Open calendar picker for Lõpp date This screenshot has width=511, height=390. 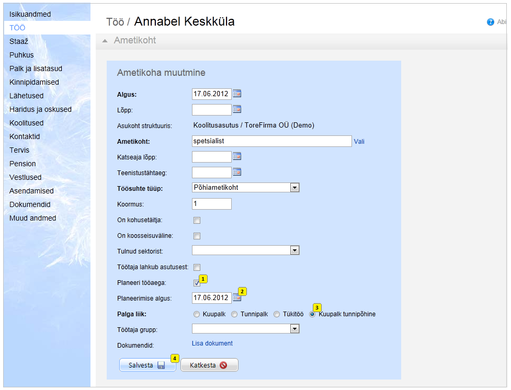[237, 109]
